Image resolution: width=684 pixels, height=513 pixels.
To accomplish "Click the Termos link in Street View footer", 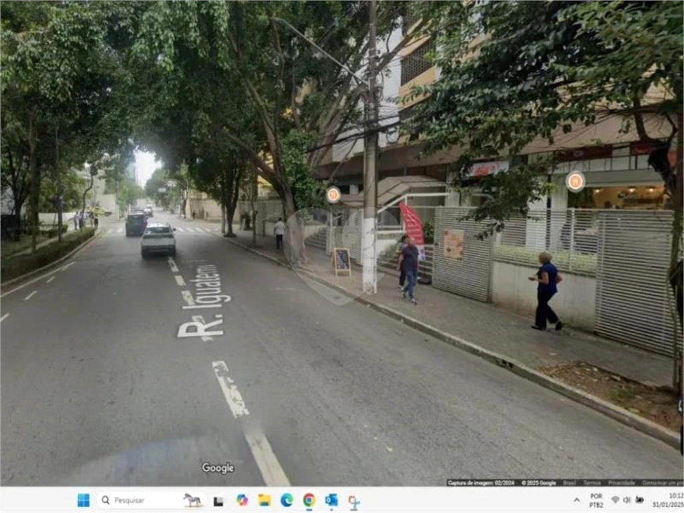I will (x=592, y=483).
